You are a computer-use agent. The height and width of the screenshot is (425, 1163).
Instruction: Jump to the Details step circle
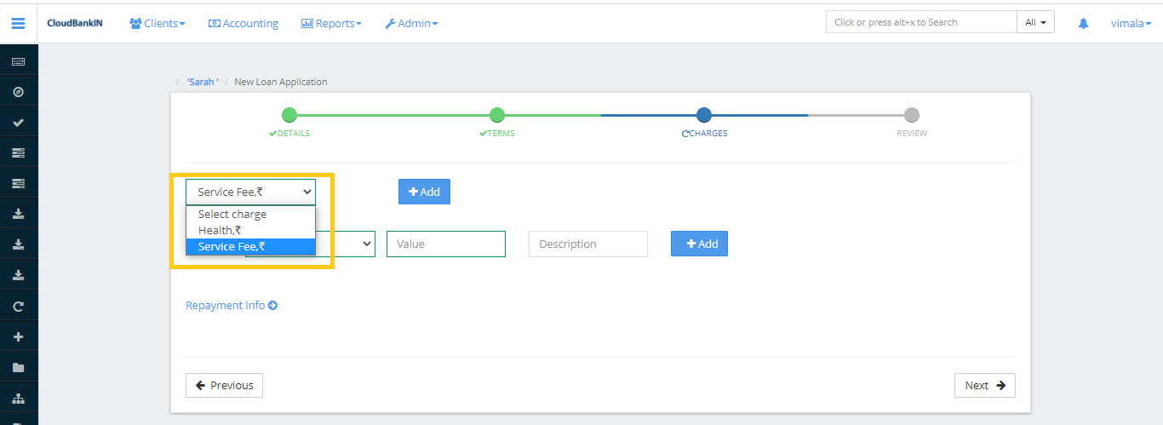tap(289, 115)
